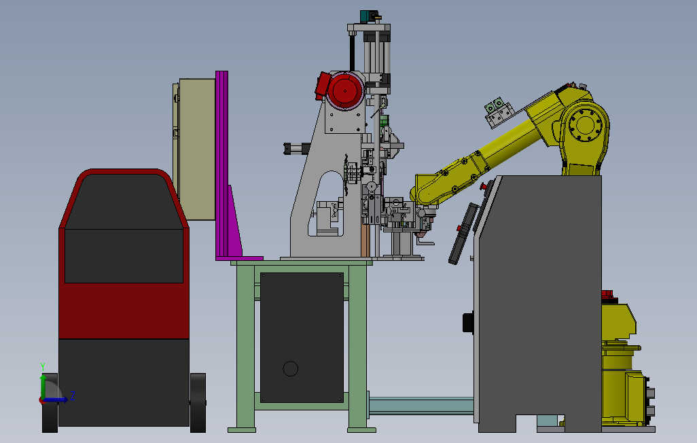
Task: Select the red welding cart body
Action: (124, 310)
